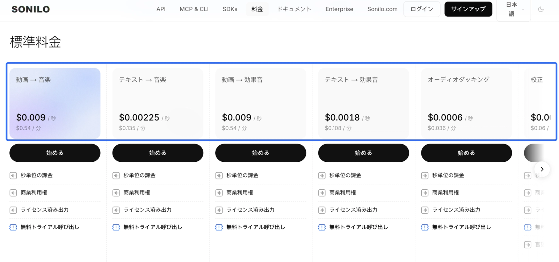Click ticket icon beside 無料トライアル呼び出し in 動画 → 音楽
559x262 pixels.
click(x=13, y=227)
